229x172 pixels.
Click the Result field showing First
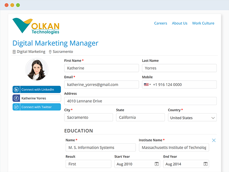[88, 164]
